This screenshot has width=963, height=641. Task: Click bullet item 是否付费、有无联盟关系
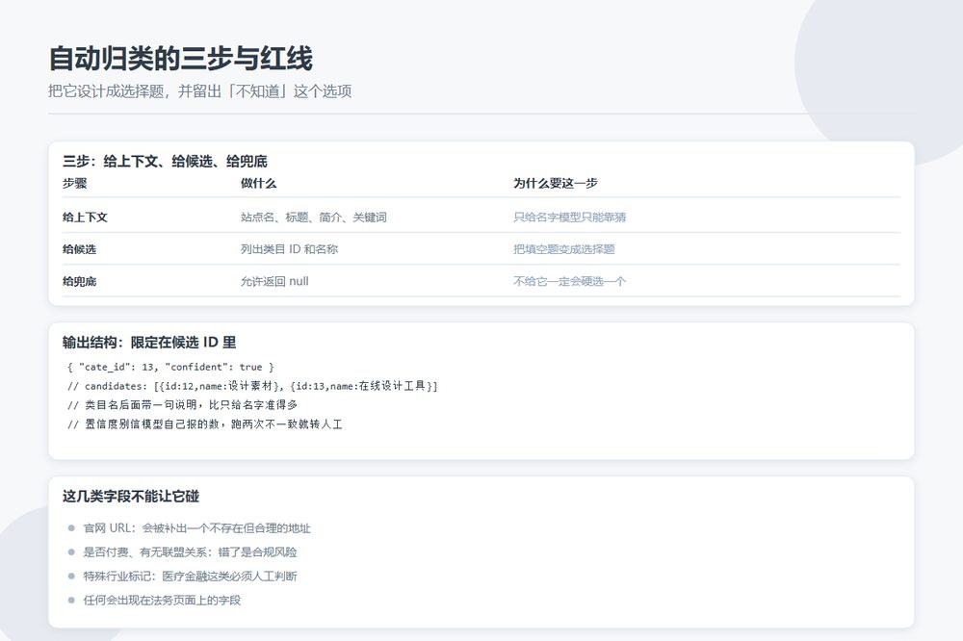click(190, 552)
